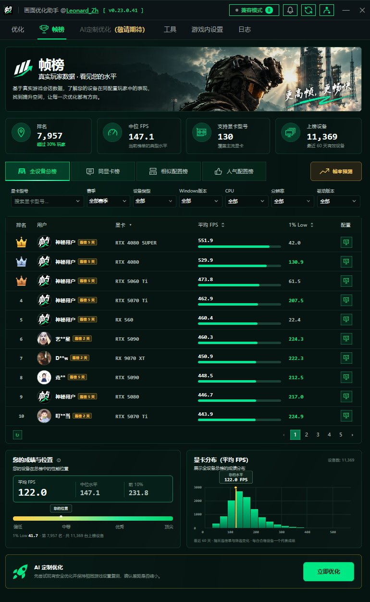The image size is (370, 602).
Task: Click the previous page arrow
Action: 284,435
